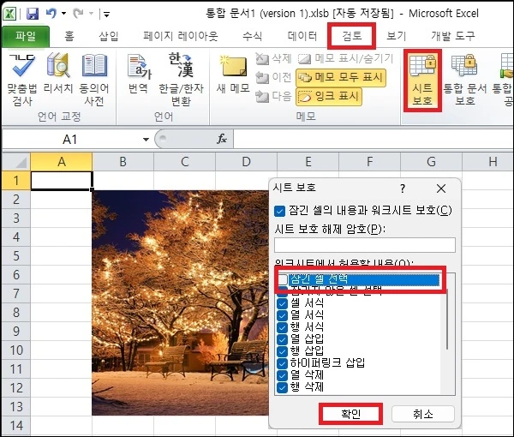Toggle 잉크 표시 button
Viewport: 514px width, 437px height.
click(x=329, y=97)
